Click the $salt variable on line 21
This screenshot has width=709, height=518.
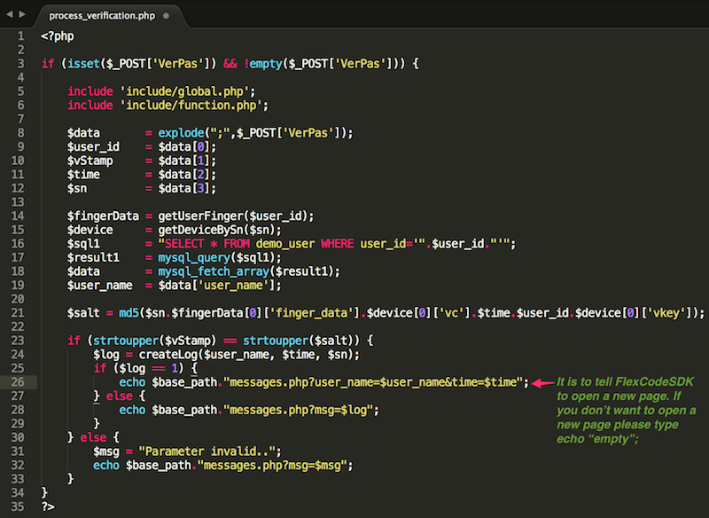(83, 313)
